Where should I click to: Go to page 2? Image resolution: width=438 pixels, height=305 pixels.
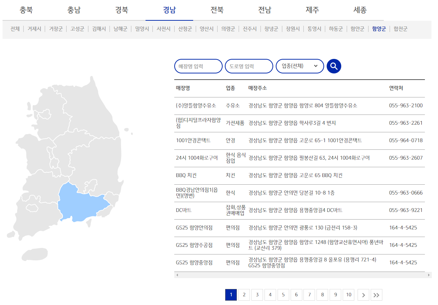(244, 295)
